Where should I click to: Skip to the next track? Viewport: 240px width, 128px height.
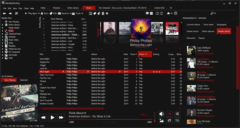[61, 117]
